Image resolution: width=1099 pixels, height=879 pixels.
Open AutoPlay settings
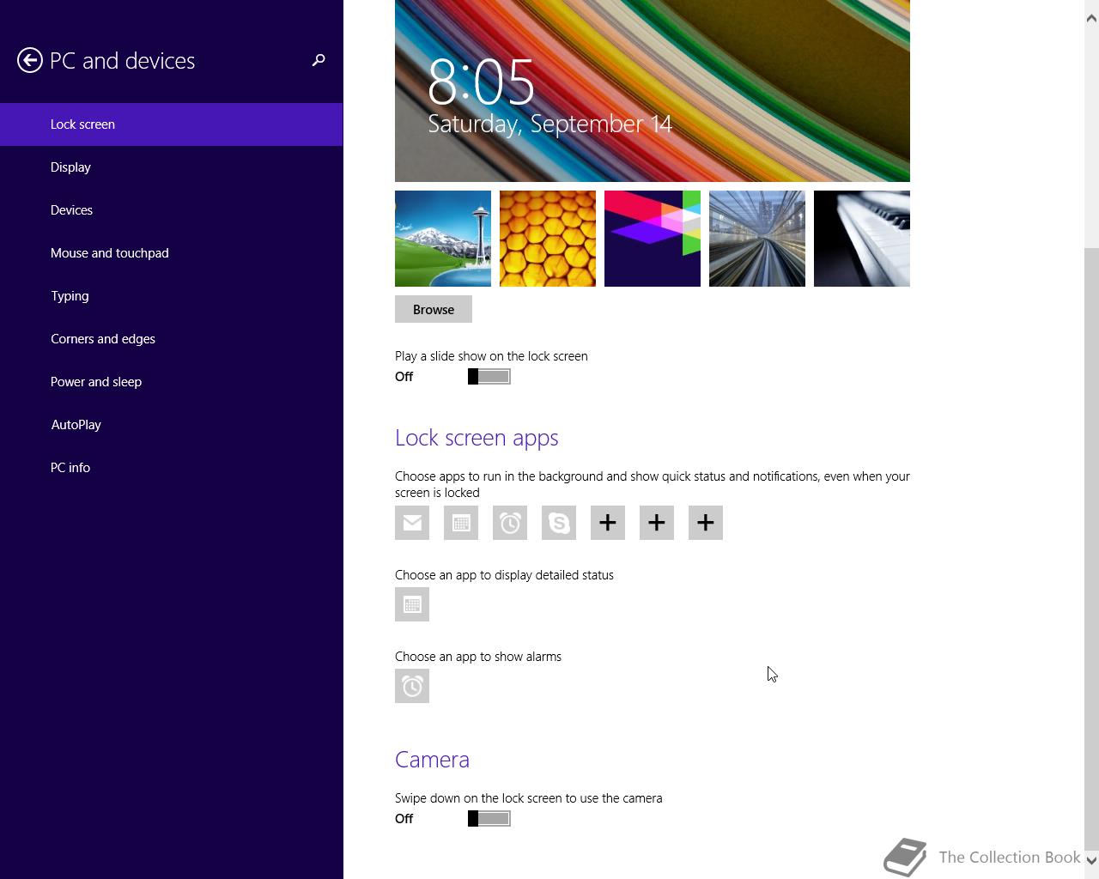click(172, 425)
